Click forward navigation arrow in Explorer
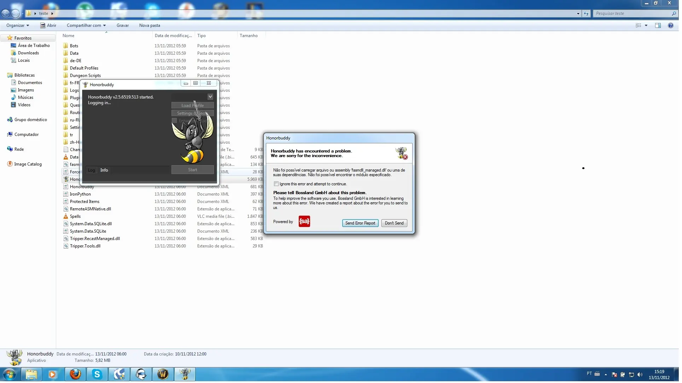 (x=15, y=13)
